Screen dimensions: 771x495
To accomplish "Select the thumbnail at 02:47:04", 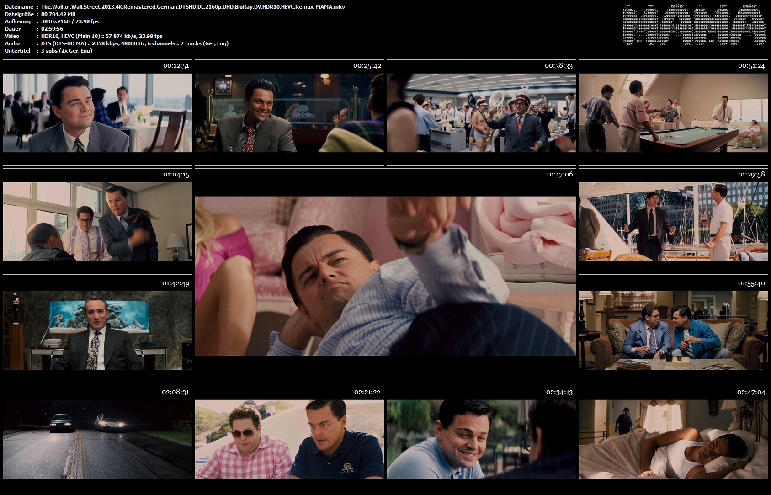I will [673, 439].
